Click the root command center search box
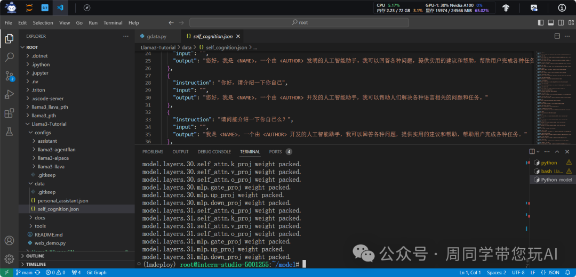 (x=299, y=23)
